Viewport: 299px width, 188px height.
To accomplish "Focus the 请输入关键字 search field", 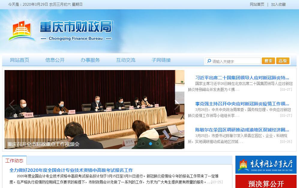I will [x=233, y=61].
